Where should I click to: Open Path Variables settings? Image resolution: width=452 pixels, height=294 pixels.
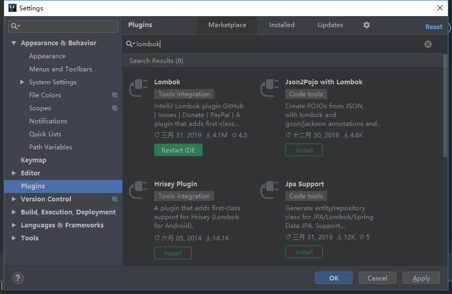(51, 147)
